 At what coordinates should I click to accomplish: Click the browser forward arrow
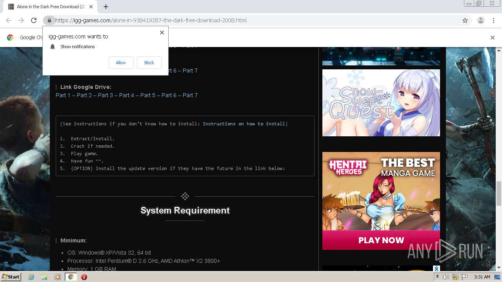point(21,20)
